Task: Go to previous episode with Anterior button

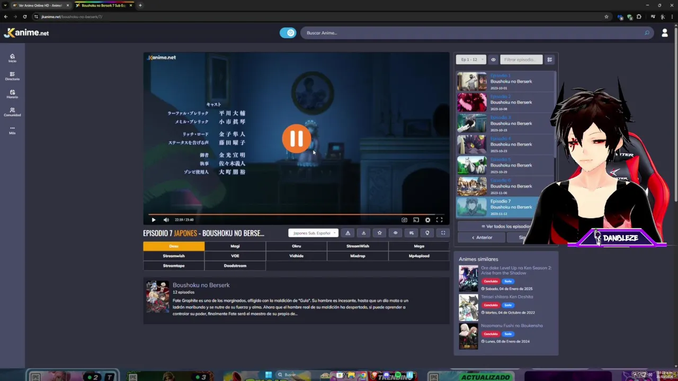Action: coord(482,238)
